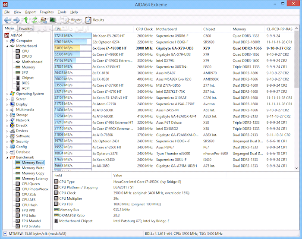This screenshot has height=239, width=302.
Task: Click the blue Back arrow icon
Action: coord(7,20)
